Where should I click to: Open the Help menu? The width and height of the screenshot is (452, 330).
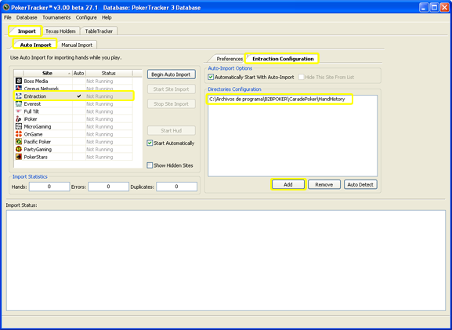(107, 17)
